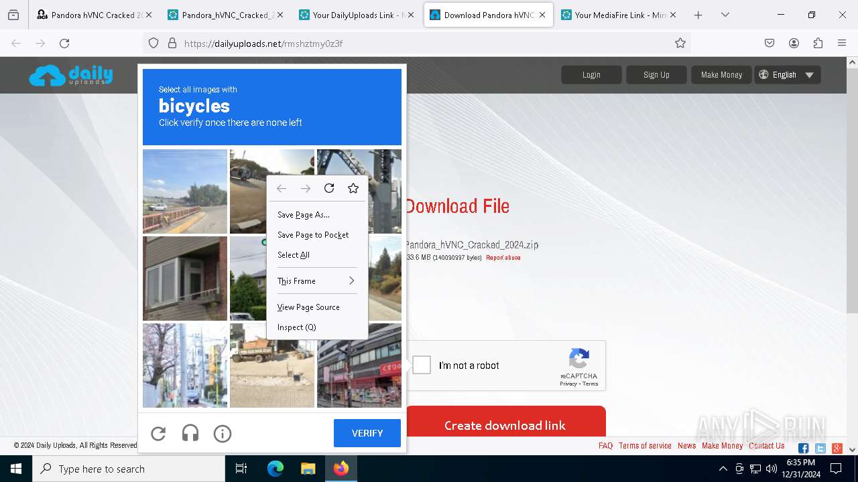Click the context menu back arrow
The width and height of the screenshot is (858, 482).
point(282,188)
